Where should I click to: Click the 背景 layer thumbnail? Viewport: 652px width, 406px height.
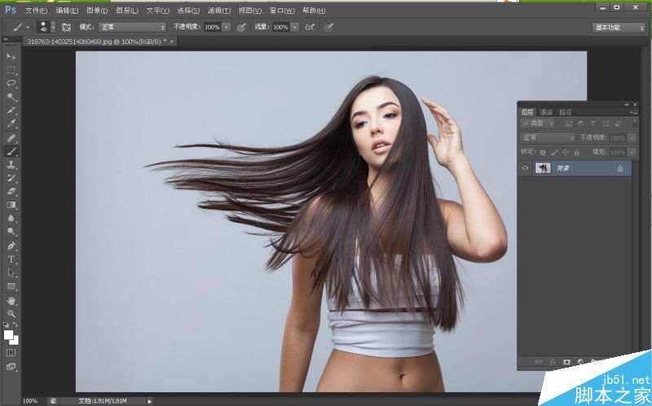coord(543,168)
